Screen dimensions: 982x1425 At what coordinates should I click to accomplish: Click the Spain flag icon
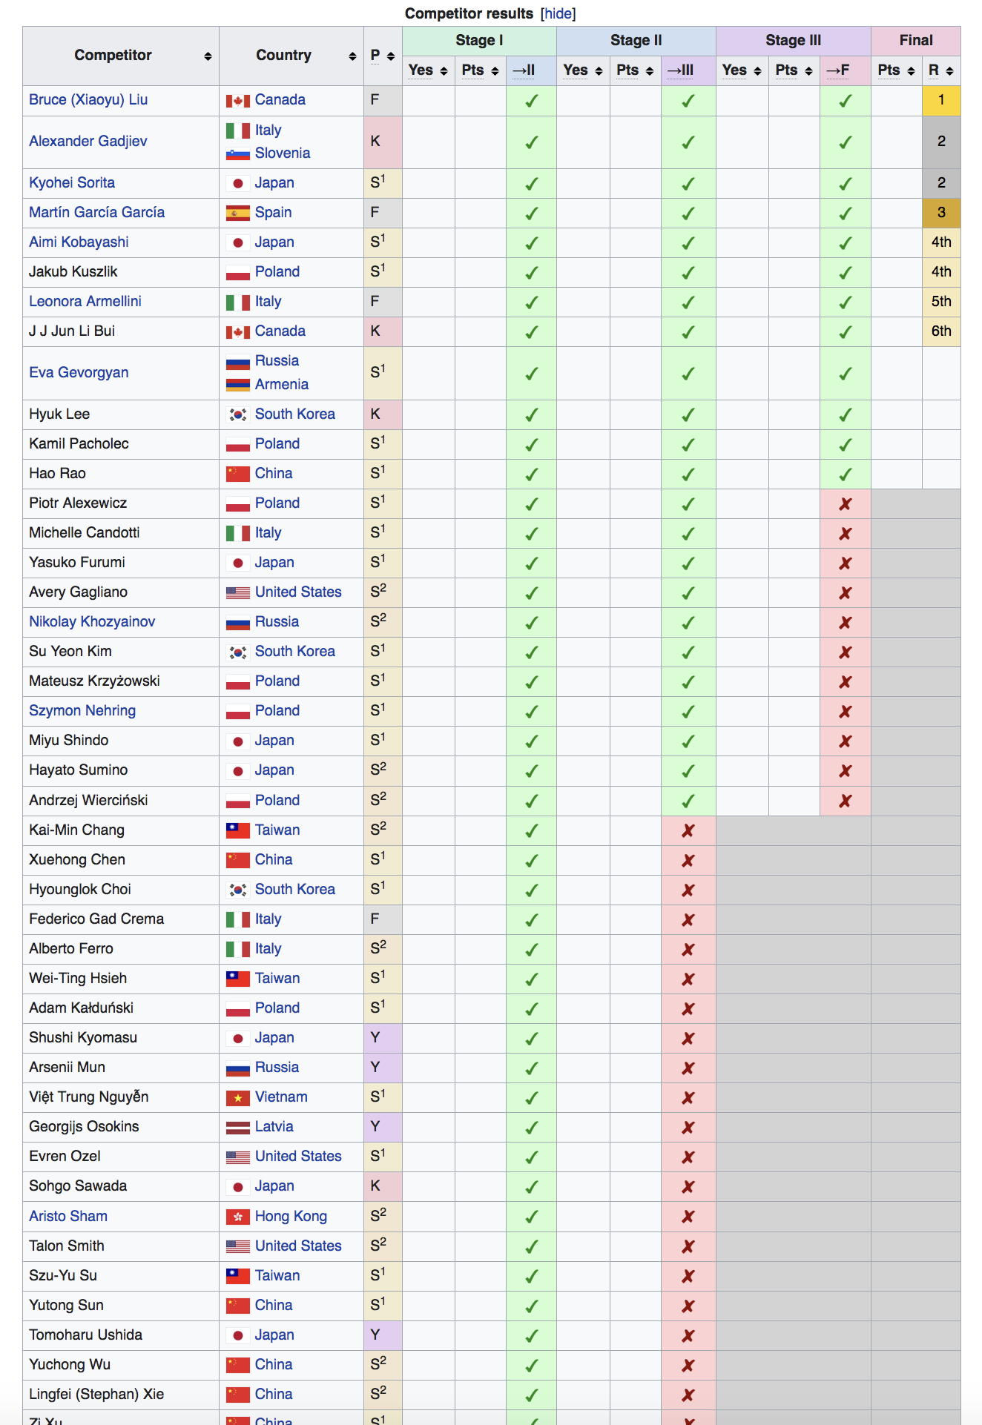(x=237, y=214)
